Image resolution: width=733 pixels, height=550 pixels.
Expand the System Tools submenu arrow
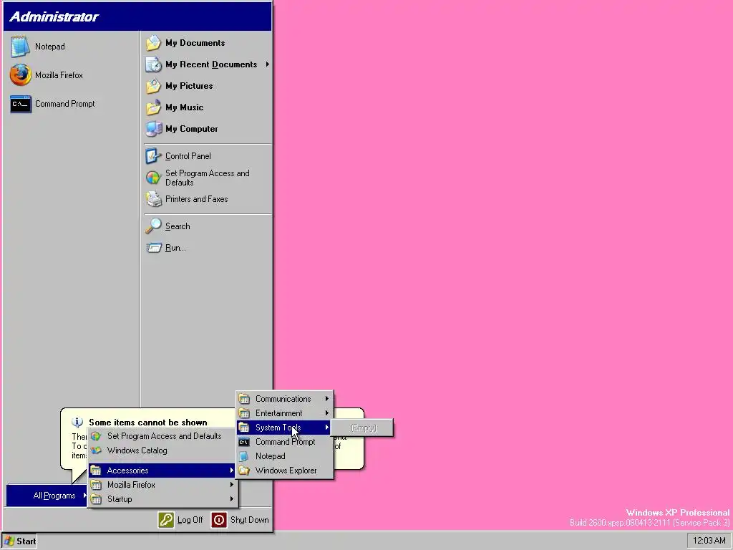[x=326, y=428]
